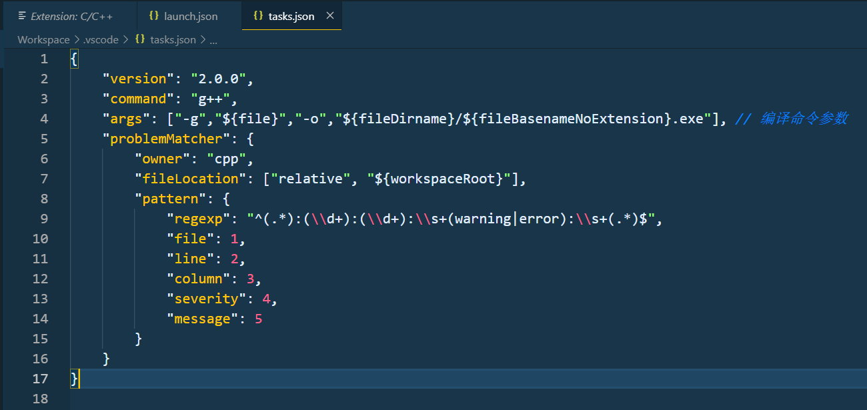Close the tasks.json tab

tap(330, 15)
